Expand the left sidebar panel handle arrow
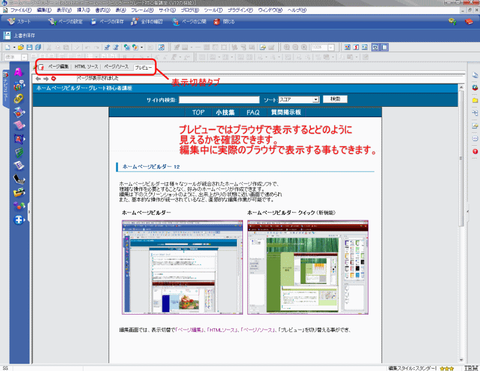 click(29, 212)
